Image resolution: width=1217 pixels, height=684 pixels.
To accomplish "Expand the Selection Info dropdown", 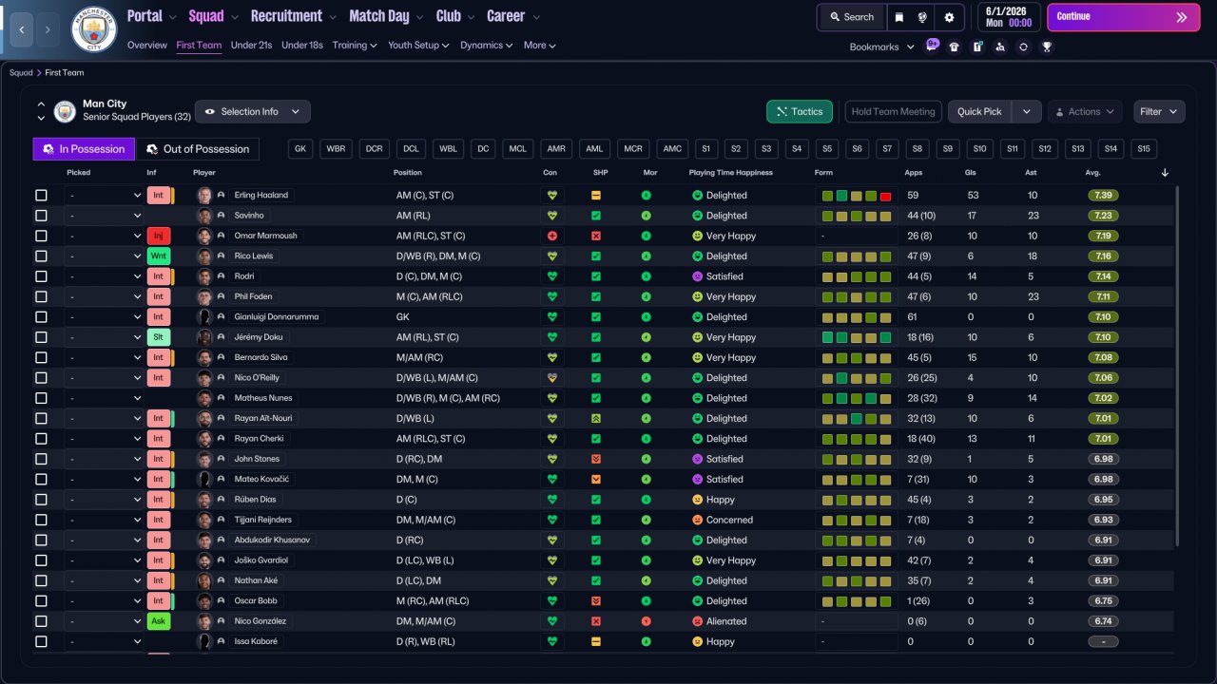I will coord(253,112).
